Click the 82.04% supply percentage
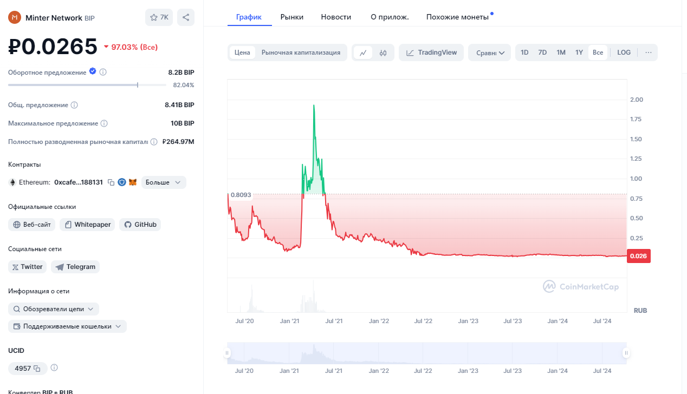The width and height of the screenshot is (687, 394). [x=184, y=85]
